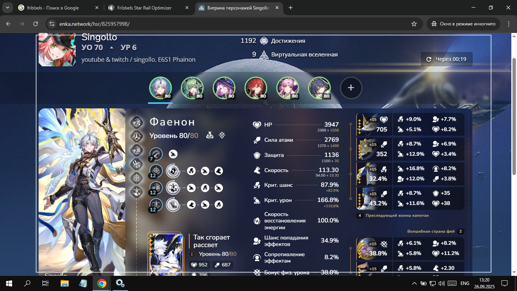This screenshot has height=291, width=517.
Task: Select the green-haired character avatar
Action: pos(192,88)
